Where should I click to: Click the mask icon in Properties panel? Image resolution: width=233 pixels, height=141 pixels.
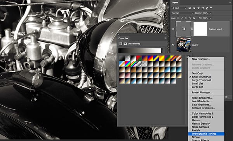click(x=125, y=44)
